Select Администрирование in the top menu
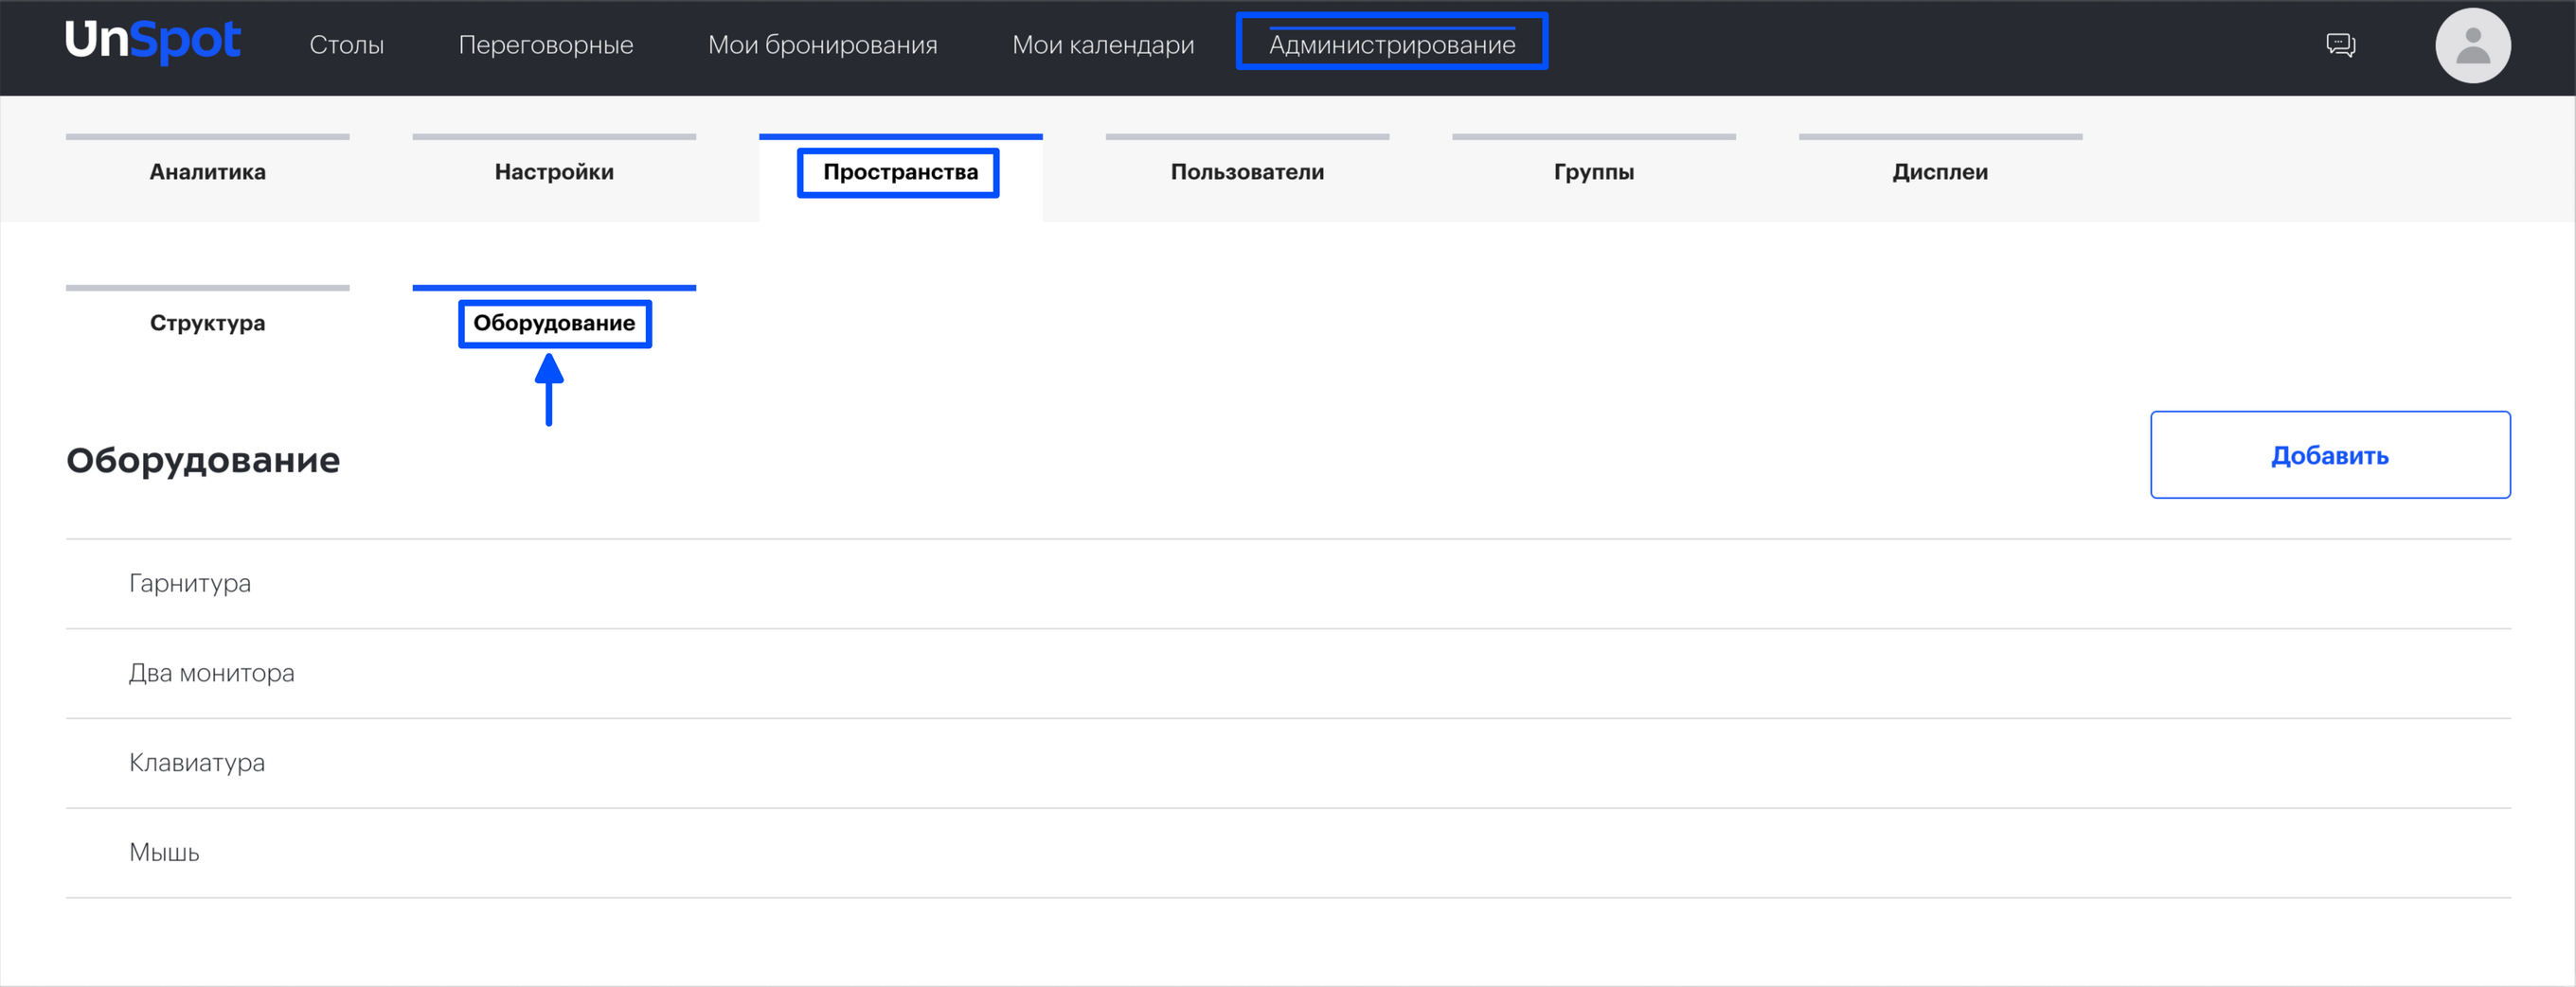Screen dimensions: 2576x987 coord(1392,45)
